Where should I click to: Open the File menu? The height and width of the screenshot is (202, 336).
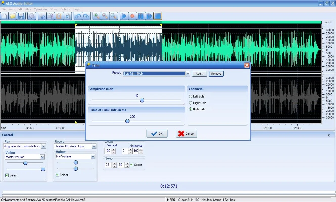[x=4, y=9]
